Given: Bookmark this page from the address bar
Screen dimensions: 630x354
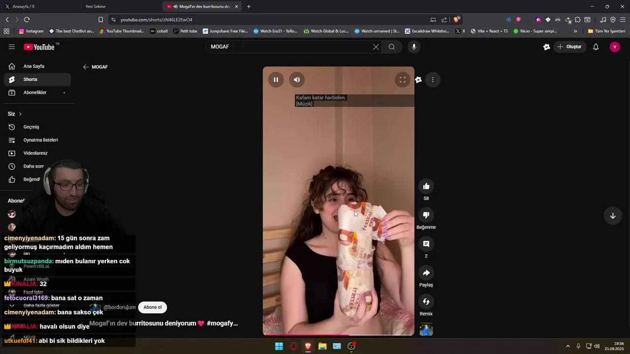Looking at the screenshot, I should (x=100, y=20).
